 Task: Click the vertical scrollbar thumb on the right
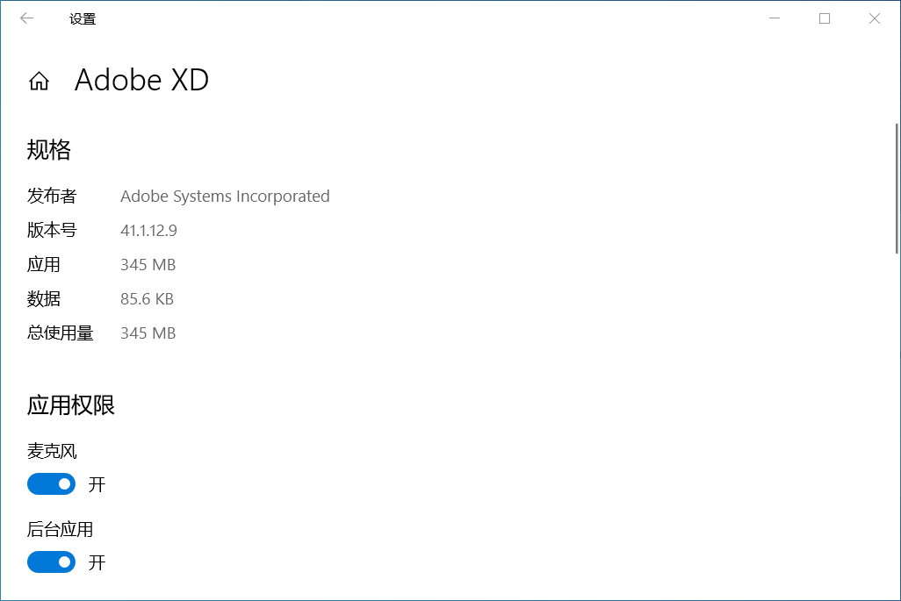pos(896,189)
